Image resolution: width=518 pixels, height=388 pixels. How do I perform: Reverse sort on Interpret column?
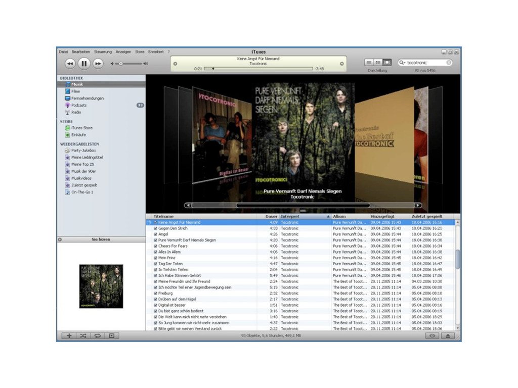click(x=305, y=216)
